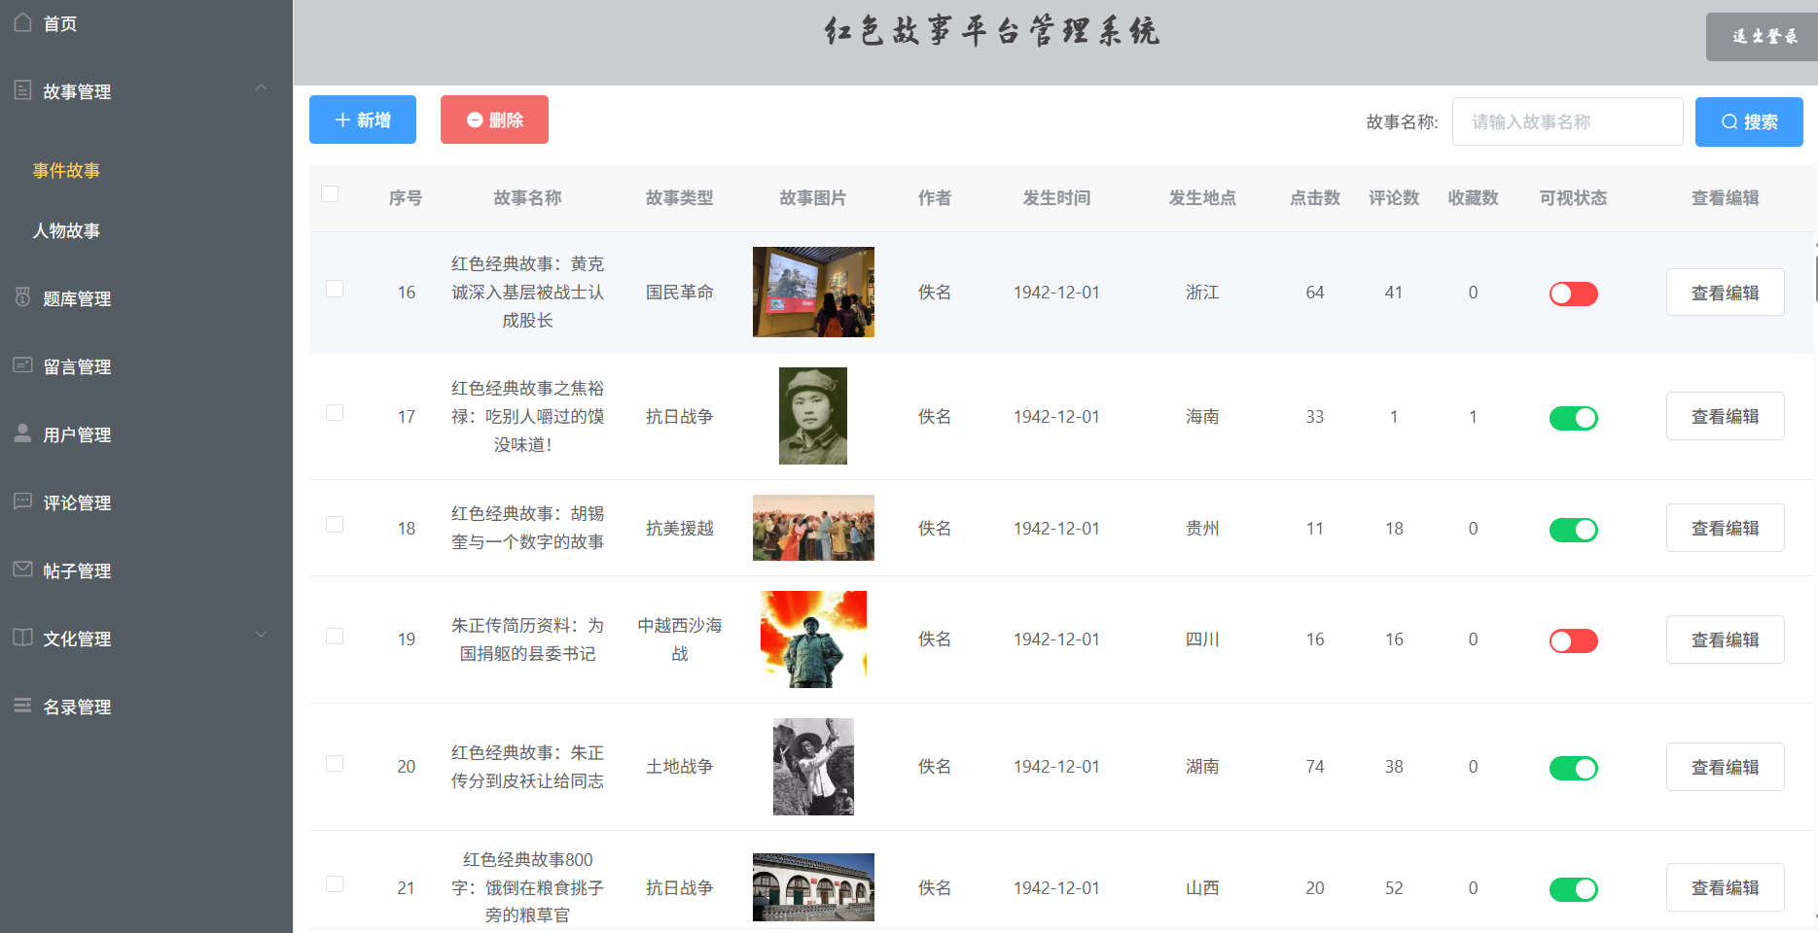1818x933 pixels.
Task: Focus the 请输入故事名称 search field
Action: (1567, 121)
